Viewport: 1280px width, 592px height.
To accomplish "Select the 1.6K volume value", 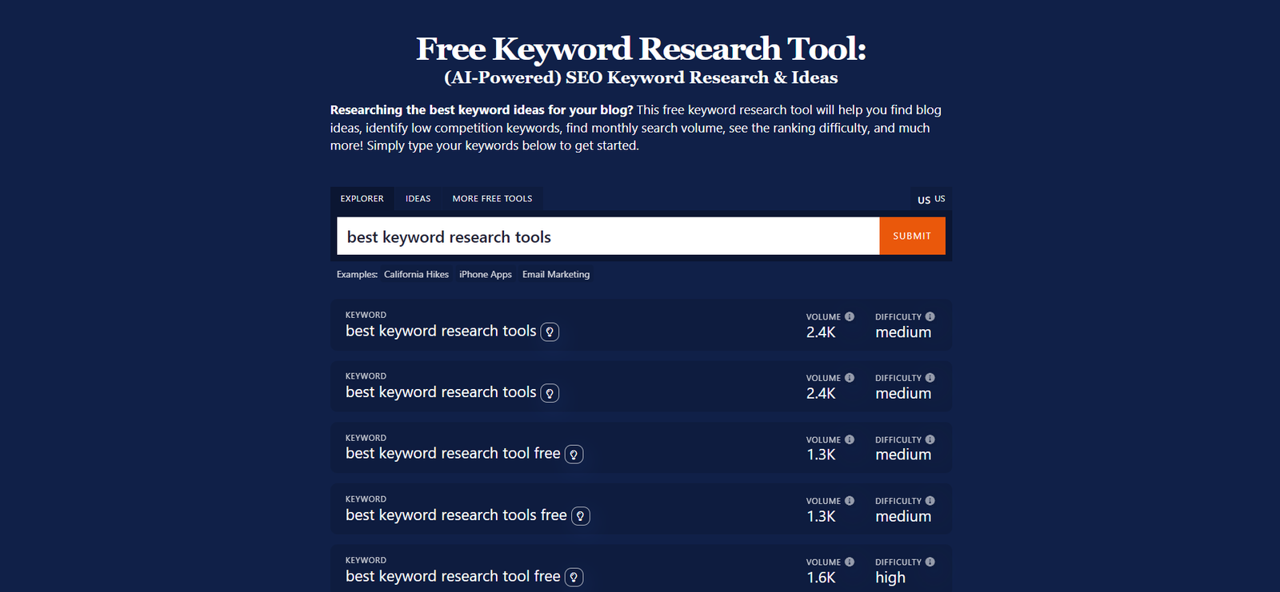I will 821,578.
